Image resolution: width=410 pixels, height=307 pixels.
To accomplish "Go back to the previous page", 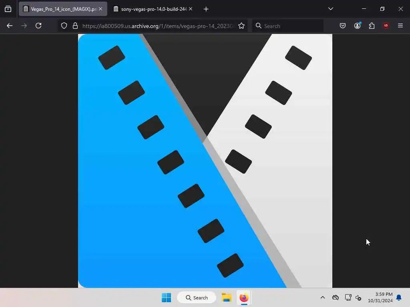I will (10, 26).
